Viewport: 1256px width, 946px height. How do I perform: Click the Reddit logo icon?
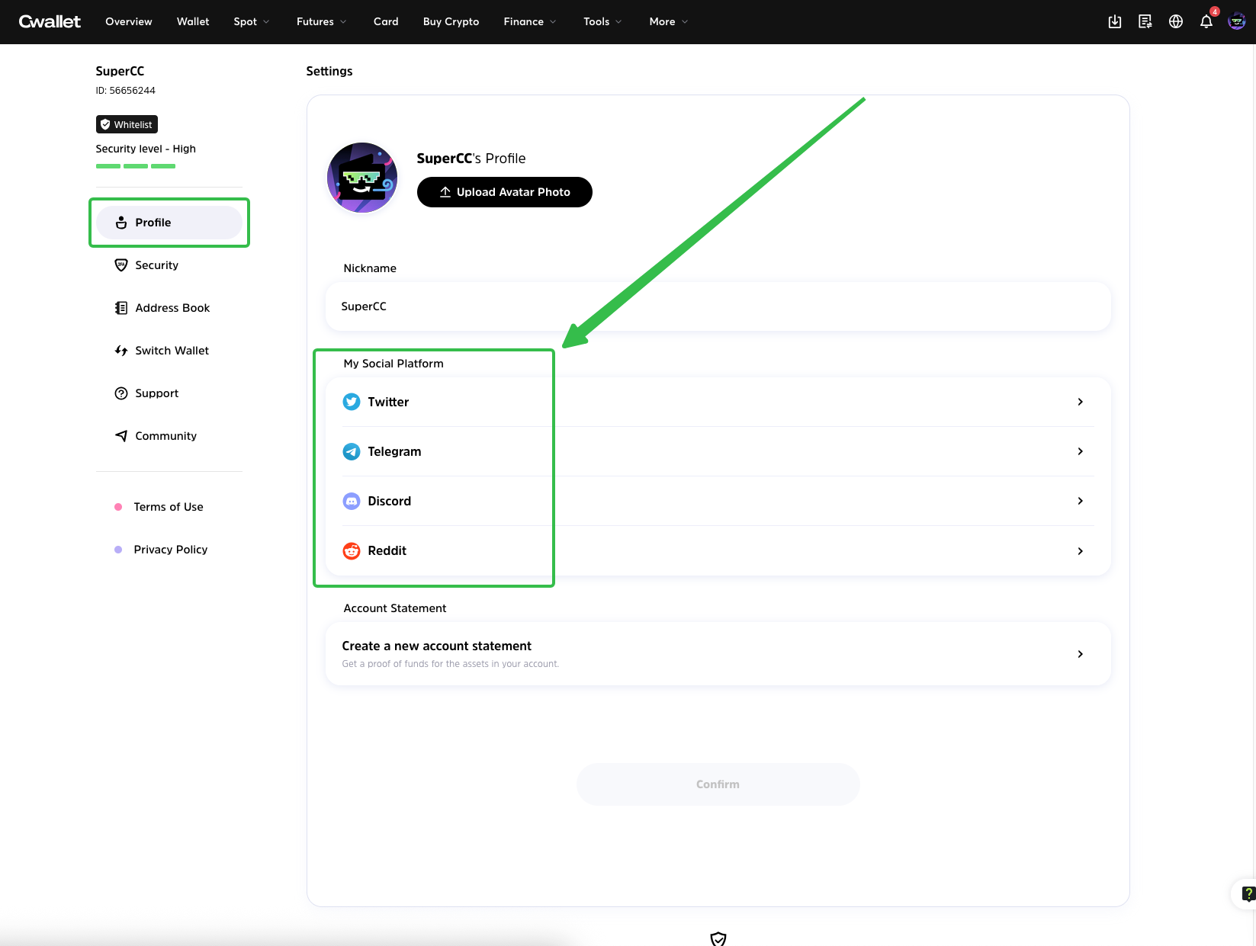click(x=351, y=550)
